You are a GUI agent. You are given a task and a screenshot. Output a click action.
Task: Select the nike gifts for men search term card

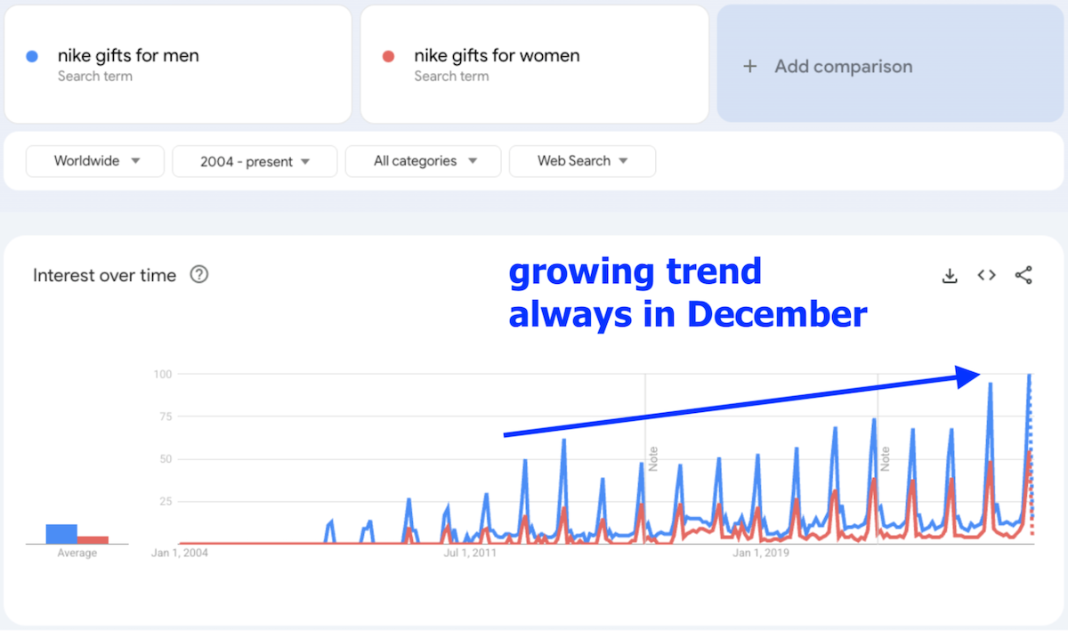[178, 63]
